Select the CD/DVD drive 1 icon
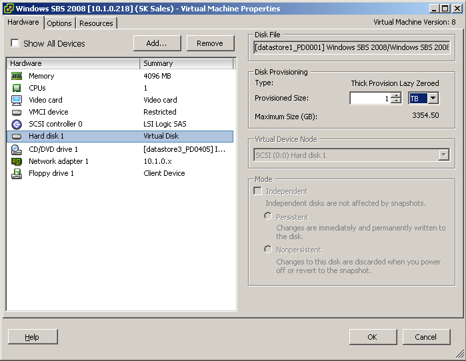This screenshot has height=361, width=466. coord(17,149)
